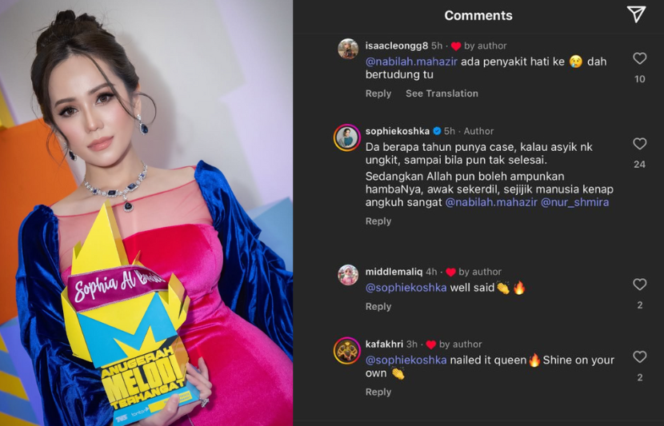The image size is (664, 426).
Task: Open the award photo on the left
Action: 146,213
